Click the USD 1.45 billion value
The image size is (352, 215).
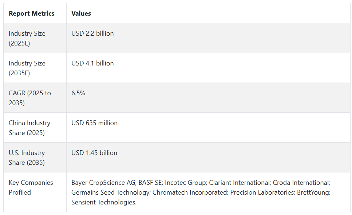94,153
